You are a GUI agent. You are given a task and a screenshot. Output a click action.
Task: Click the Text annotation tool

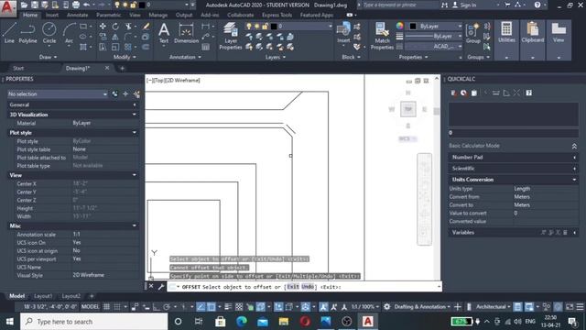coord(164,33)
